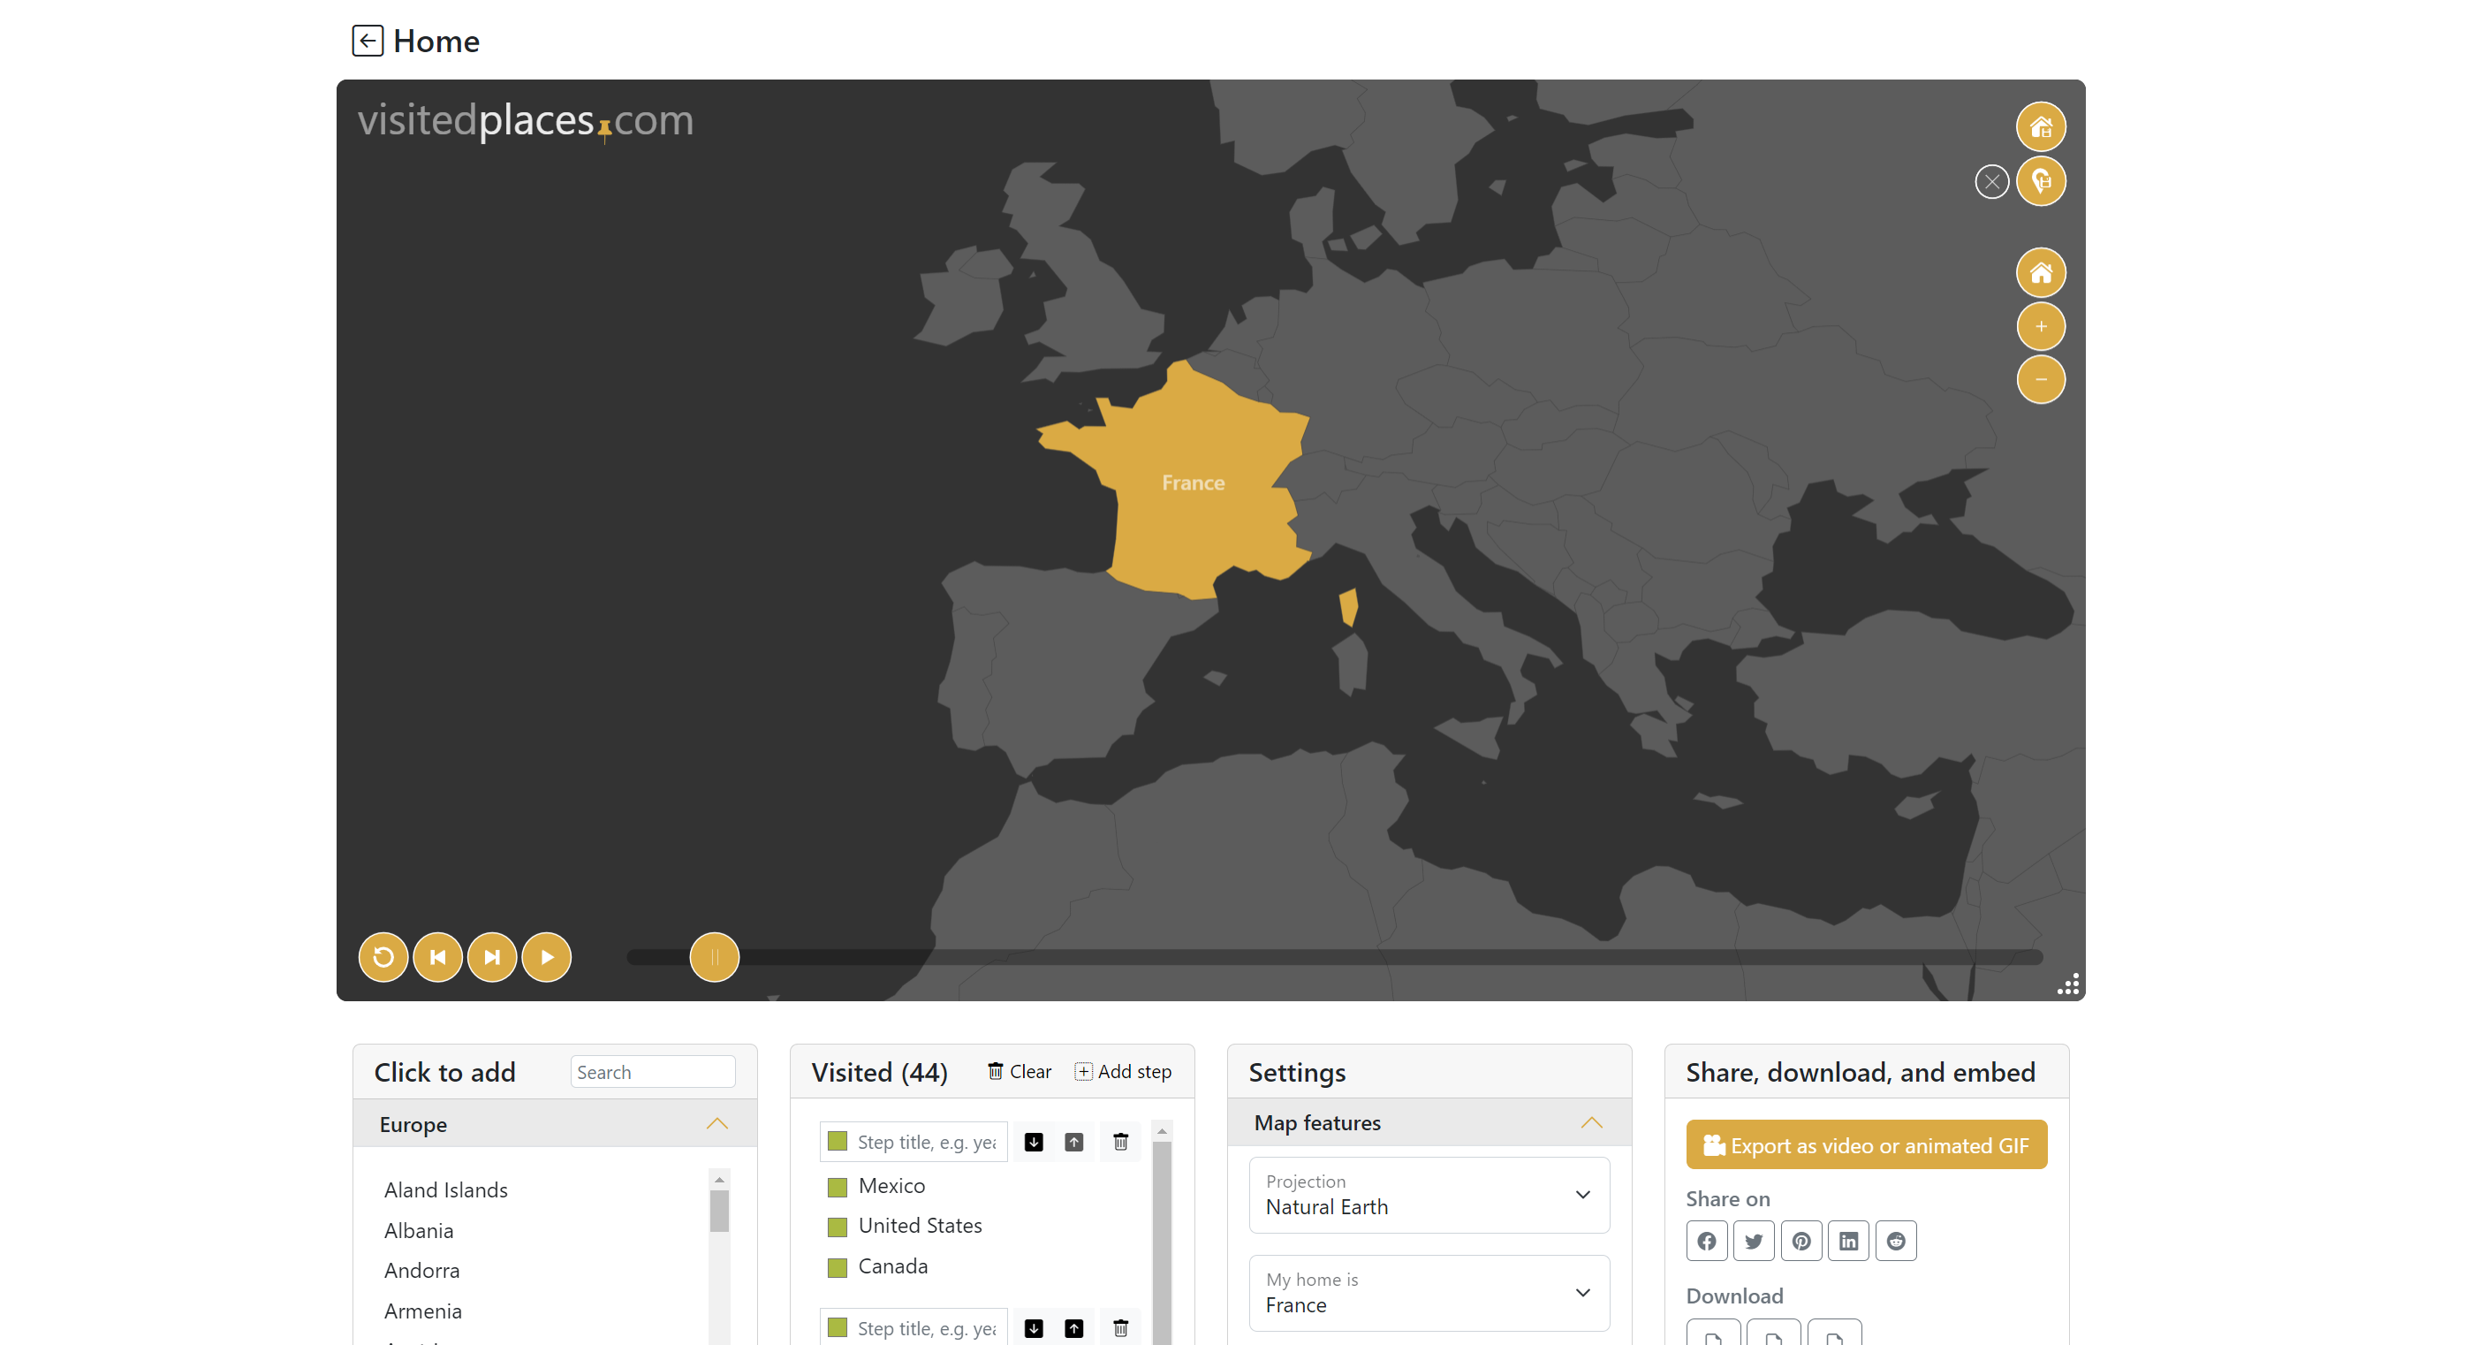Viewport: 2479px width, 1345px height.
Task: Click the timeline slider handle
Action: click(714, 957)
